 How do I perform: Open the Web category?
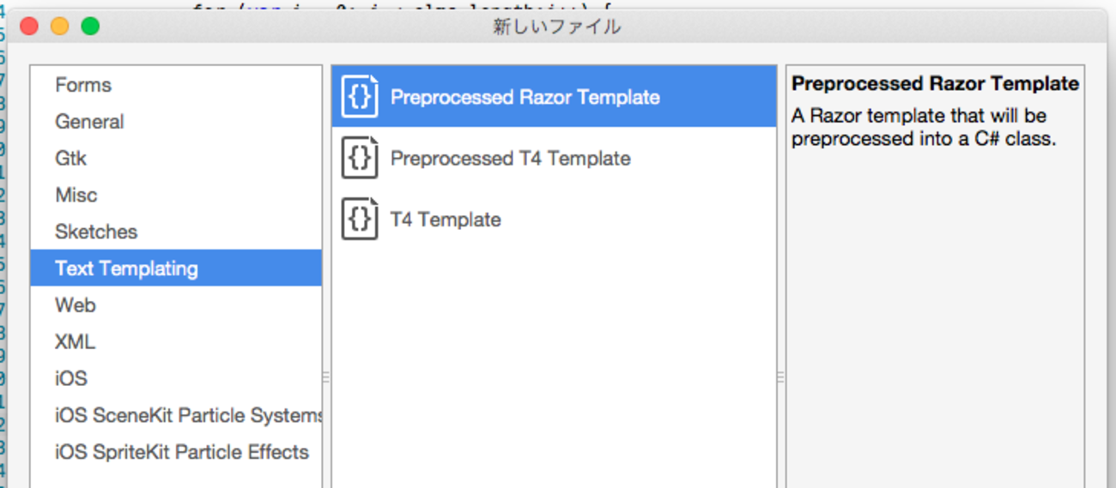76,305
